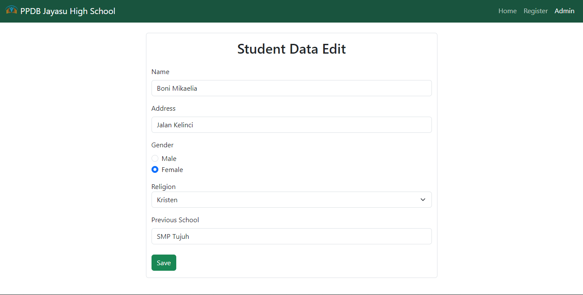Click the Female label text
This screenshot has width=583, height=295.
(x=172, y=169)
